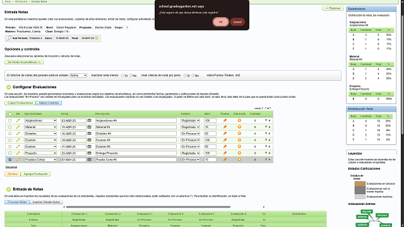
Task: Click green plus icon beside 30-MAY-25
Action: click(97, 38)
